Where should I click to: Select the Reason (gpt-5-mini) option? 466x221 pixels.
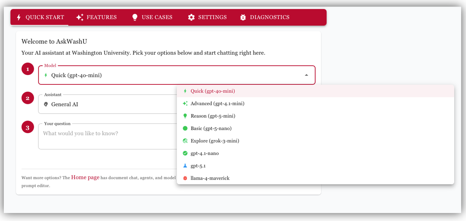[x=213, y=116]
